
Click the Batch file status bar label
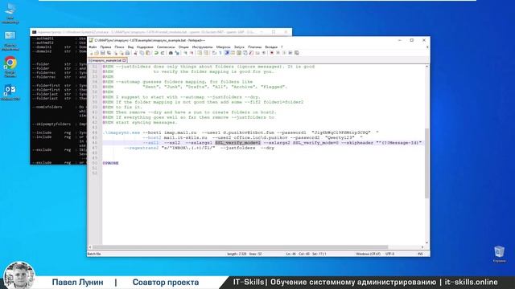coord(94,254)
